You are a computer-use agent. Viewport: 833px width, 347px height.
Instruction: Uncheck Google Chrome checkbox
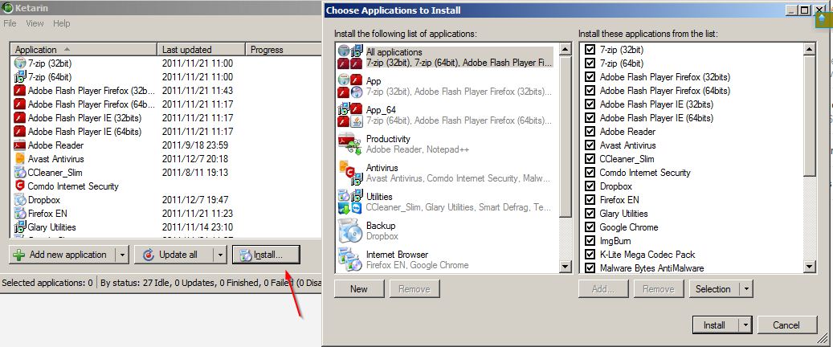coord(589,227)
